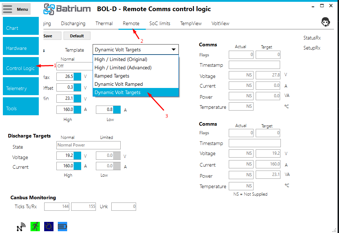The height and width of the screenshot is (233, 339).
Task: Click the Batrium logo
Action: (67, 9)
